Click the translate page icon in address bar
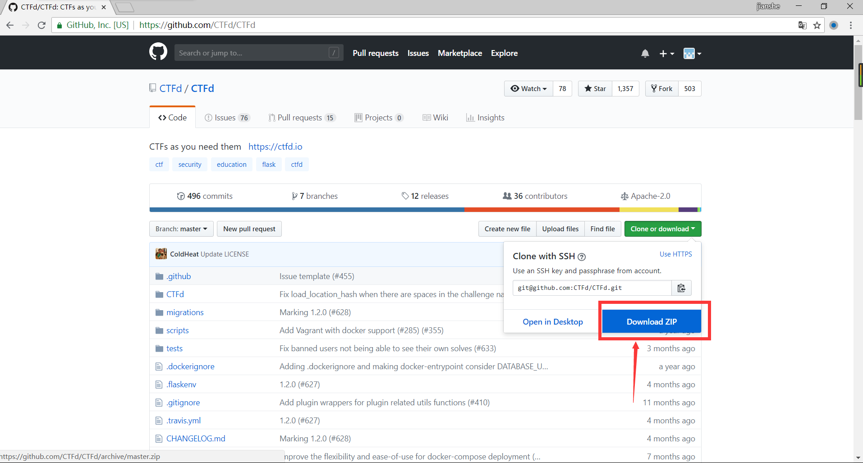This screenshot has height=463, width=863. pos(803,25)
